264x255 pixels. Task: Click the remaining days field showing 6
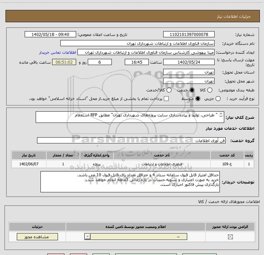[x=100, y=62]
